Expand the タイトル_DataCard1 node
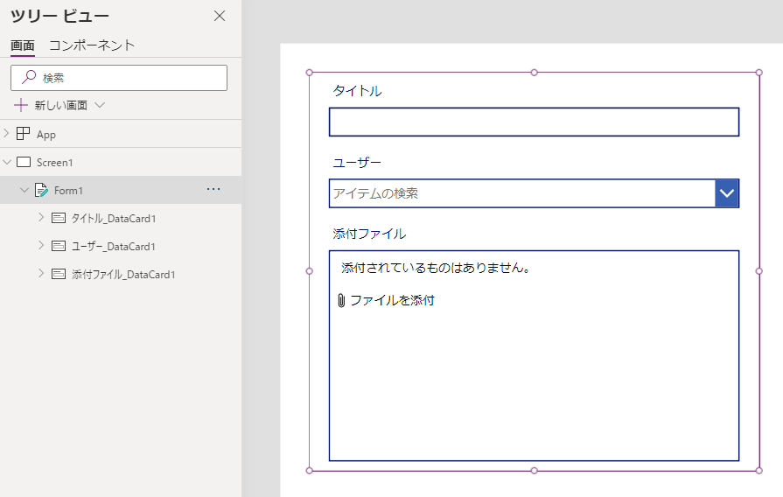Image resolution: width=783 pixels, height=497 pixels. [x=41, y=217]
